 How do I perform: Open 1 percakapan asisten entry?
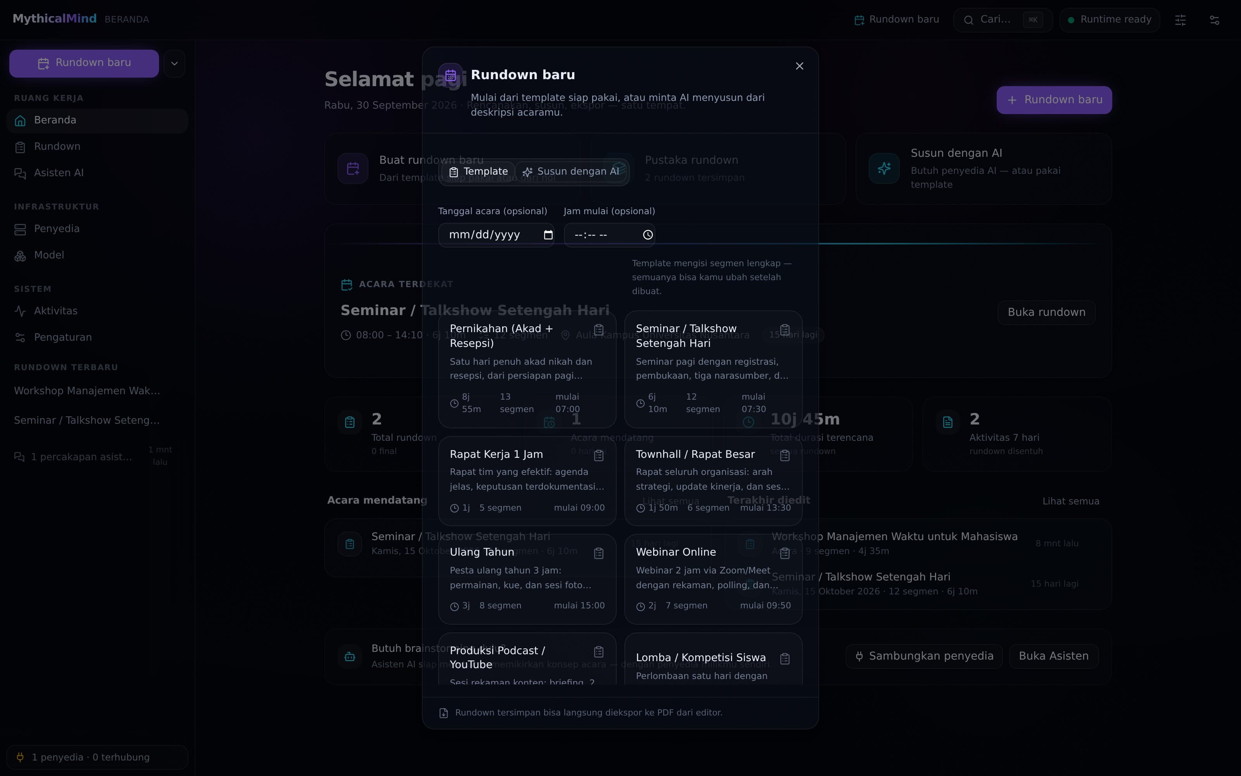coord(97,456)
